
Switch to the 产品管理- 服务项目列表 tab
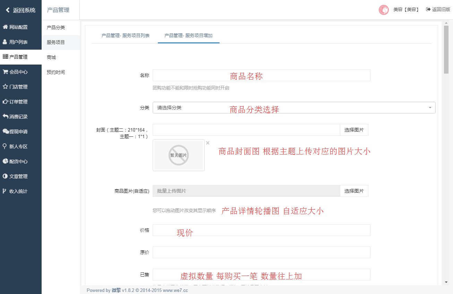point(126,35)
